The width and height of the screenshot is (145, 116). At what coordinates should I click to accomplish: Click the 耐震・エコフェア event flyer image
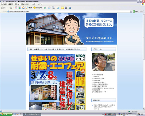pyautogui.click(x=57, y=82)
